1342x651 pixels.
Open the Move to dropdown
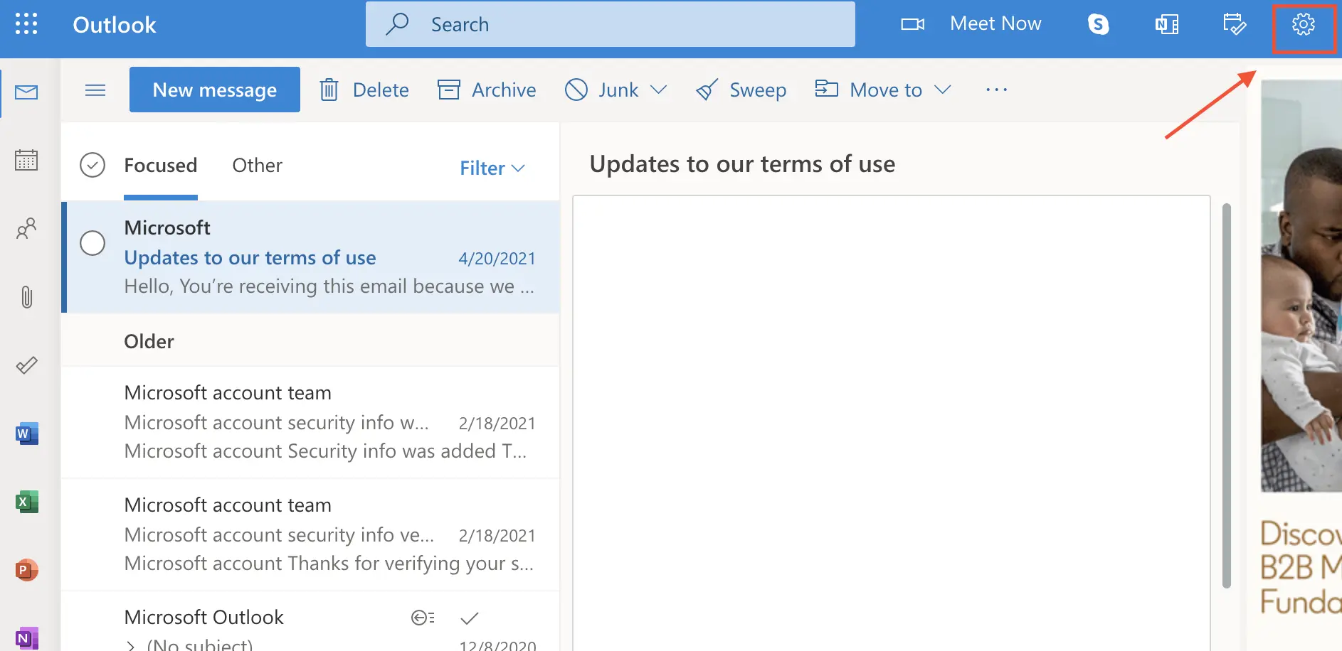pos(944,90)
